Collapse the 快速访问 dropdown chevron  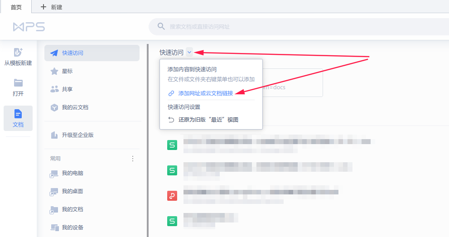[189, 53]
